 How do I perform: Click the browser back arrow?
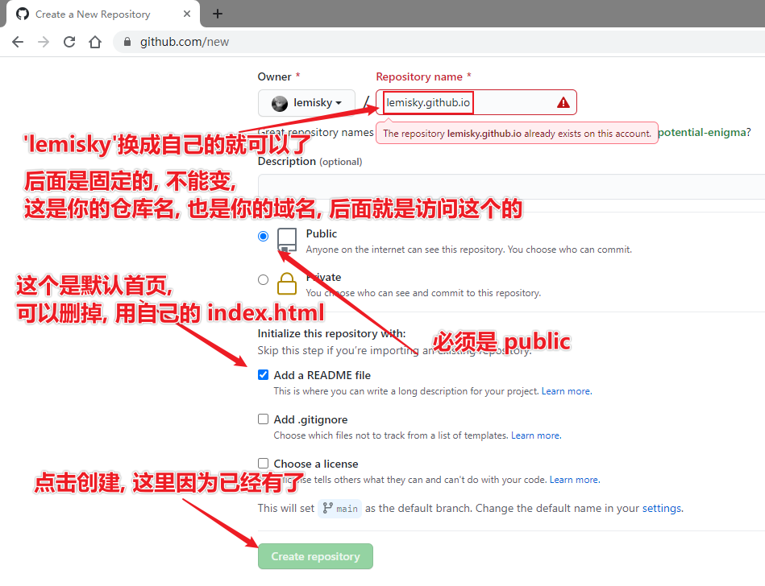tap(18, 42)
